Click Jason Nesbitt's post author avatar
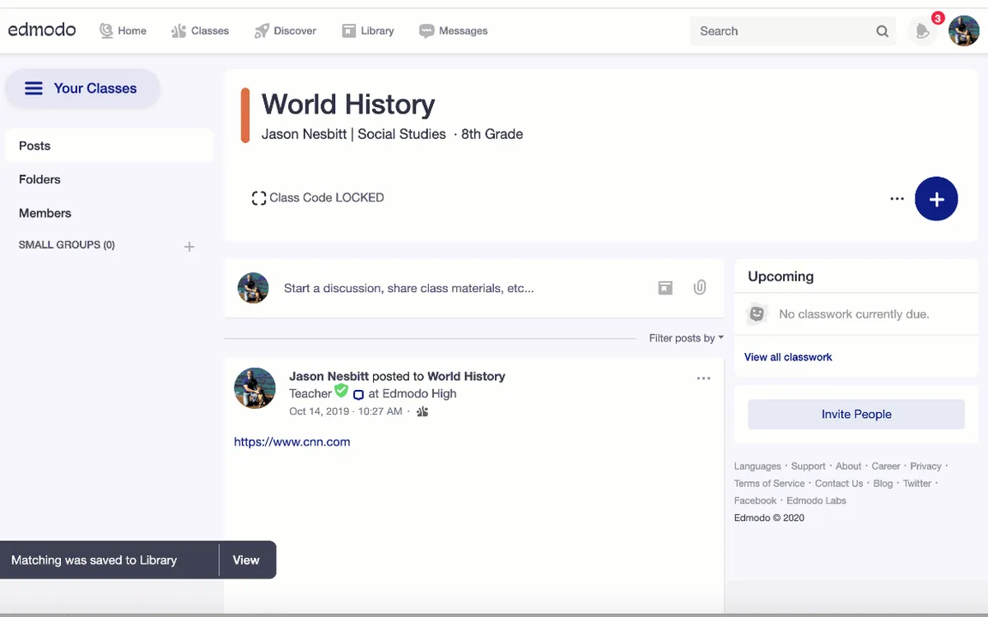The height and width of the screenshot is (617, 988). click(x=254, y=388)
